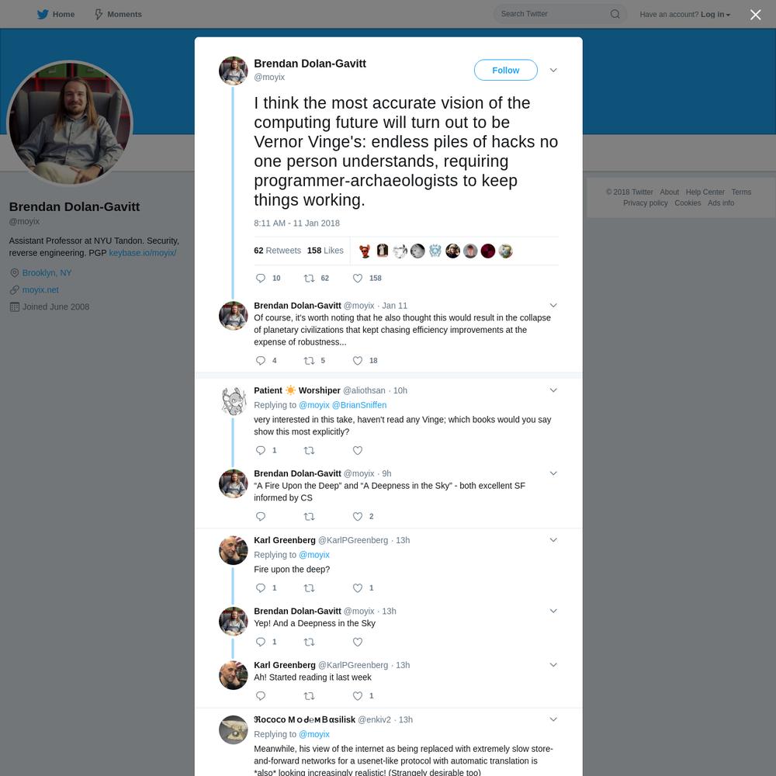The height and width of the screenshot is (776, 776).
Task: Click the Twitter bird Home icon
Action: pyautogui.click(x=43, y=14)
